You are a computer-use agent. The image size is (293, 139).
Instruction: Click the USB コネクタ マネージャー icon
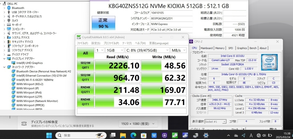point(9,12)
